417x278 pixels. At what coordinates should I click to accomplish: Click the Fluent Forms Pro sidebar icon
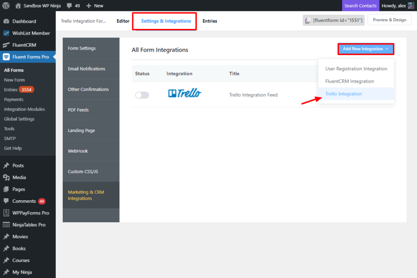coord(7,57)
